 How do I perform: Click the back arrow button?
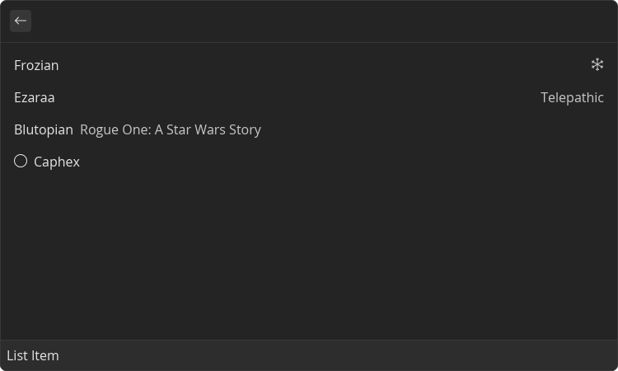(21, 21)
